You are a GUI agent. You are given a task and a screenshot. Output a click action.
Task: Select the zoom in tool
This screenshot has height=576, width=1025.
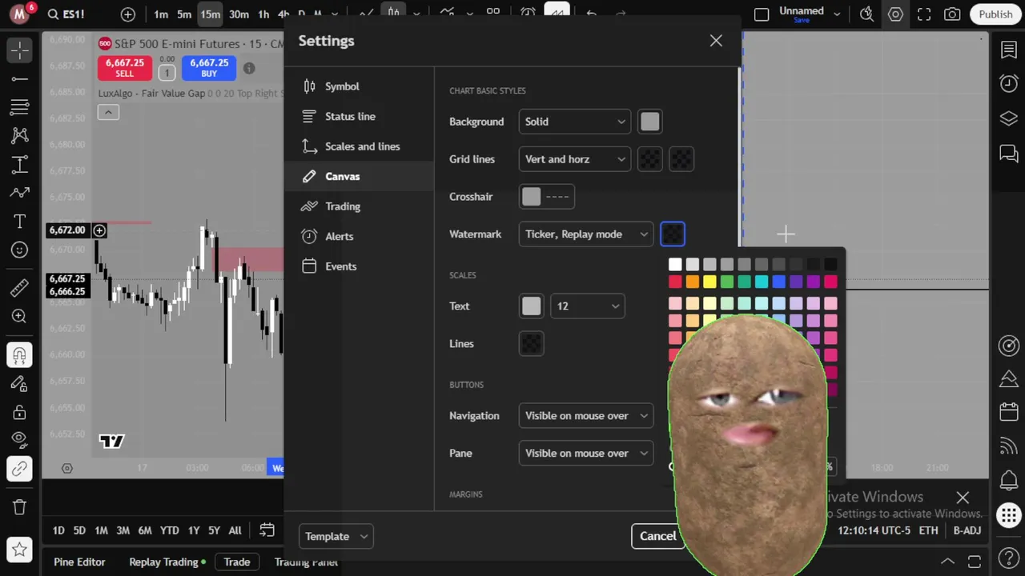(x=19, y=317)
